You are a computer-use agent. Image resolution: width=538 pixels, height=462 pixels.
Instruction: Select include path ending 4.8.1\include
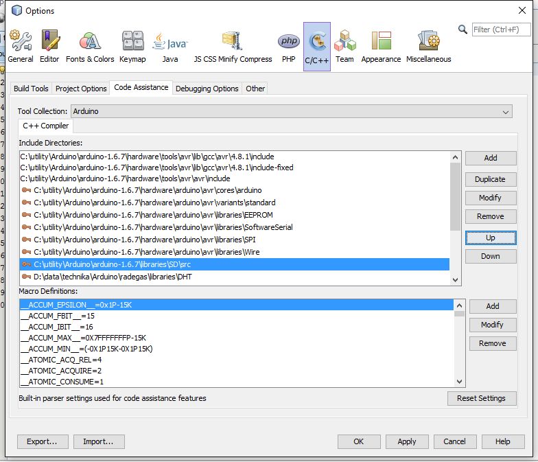coord(235,157)
